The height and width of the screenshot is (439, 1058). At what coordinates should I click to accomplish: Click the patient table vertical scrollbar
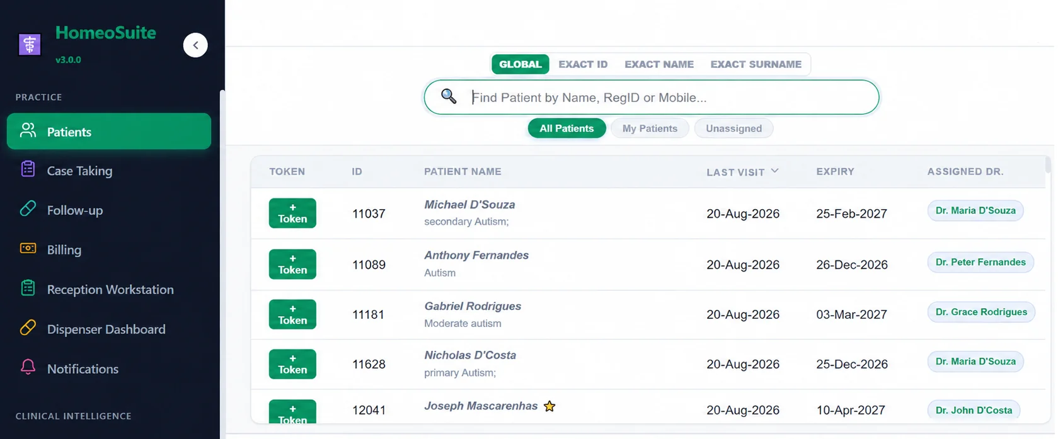[1048, 165]
